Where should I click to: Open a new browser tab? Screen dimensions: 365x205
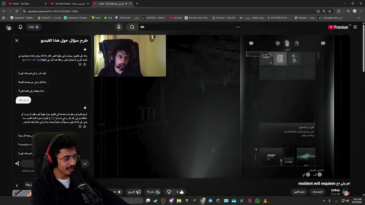(x=137, y=4)
